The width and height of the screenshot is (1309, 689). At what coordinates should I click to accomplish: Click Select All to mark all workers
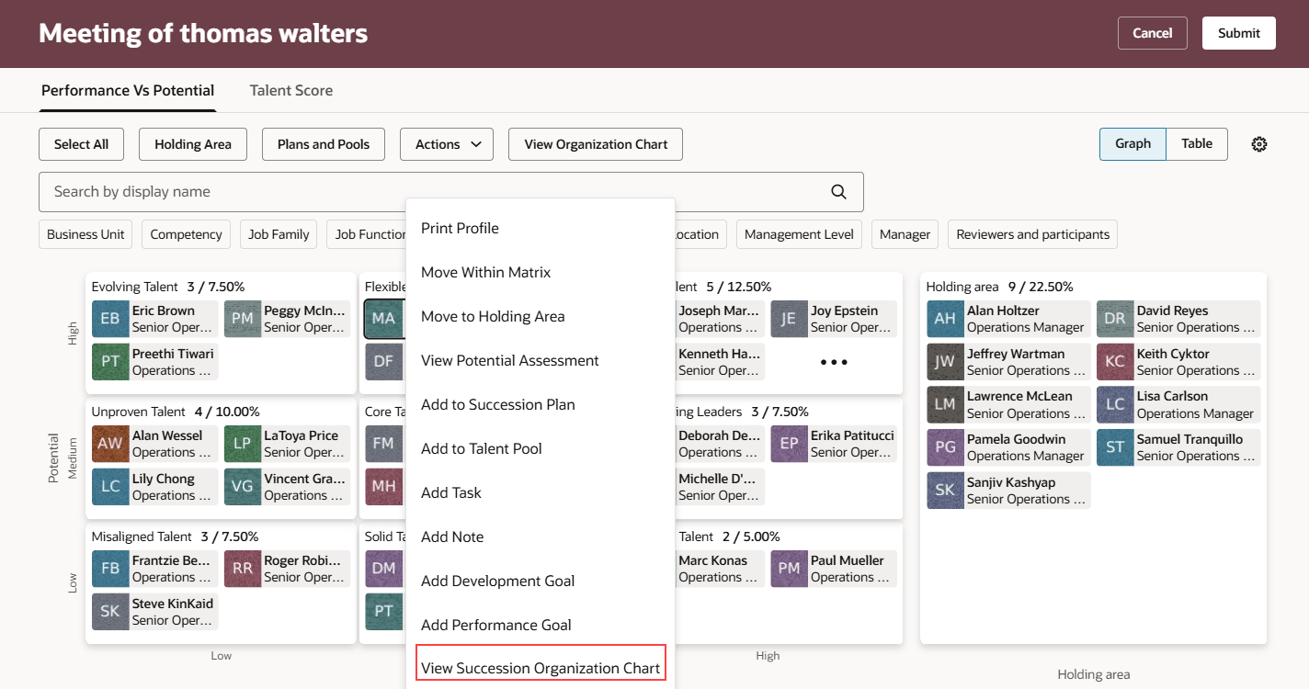click(x=81, y=143)
